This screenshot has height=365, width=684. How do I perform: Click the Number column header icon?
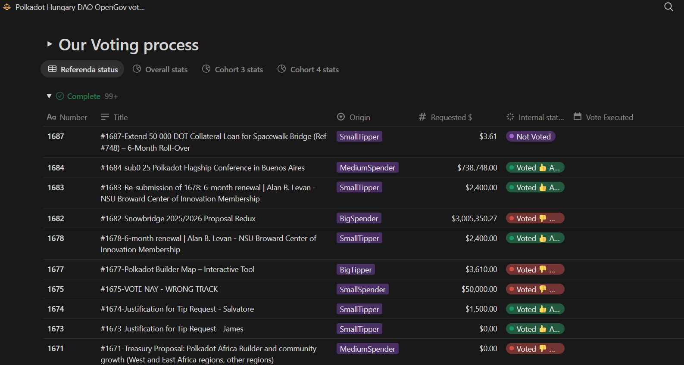pyautogui.click(x=52, y=117)
